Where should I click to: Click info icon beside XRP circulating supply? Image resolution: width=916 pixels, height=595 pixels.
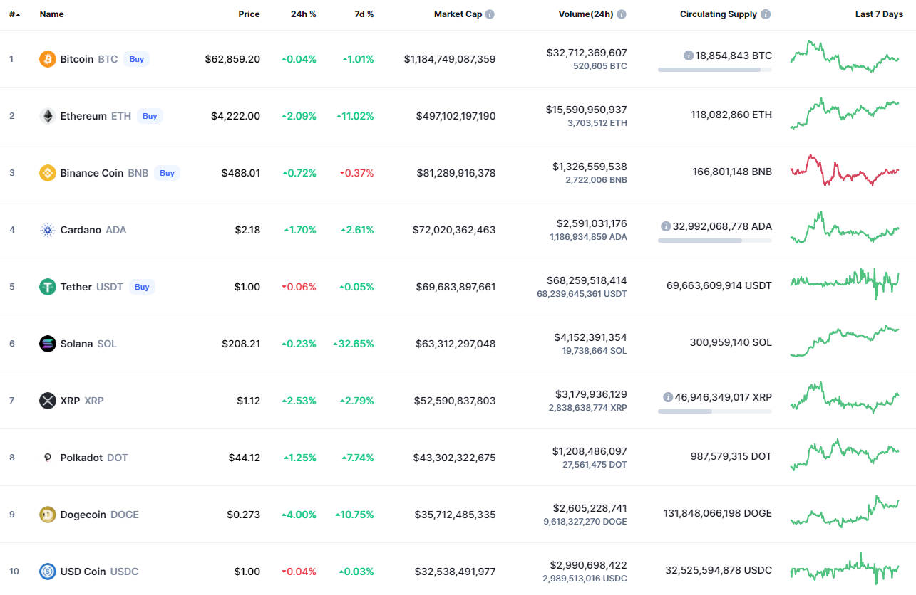pos(668,397)
